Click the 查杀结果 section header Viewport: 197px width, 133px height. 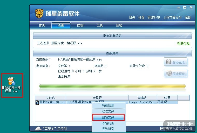(112, 54)
